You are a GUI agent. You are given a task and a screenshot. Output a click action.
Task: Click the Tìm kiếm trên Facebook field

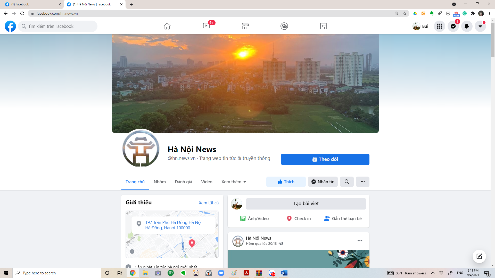click(x=58, y=26)
